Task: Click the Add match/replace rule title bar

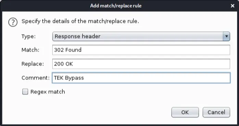Action: click(116, 6)
